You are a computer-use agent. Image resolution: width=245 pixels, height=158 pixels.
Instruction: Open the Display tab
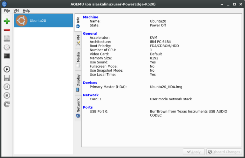(x=78, y=83)
